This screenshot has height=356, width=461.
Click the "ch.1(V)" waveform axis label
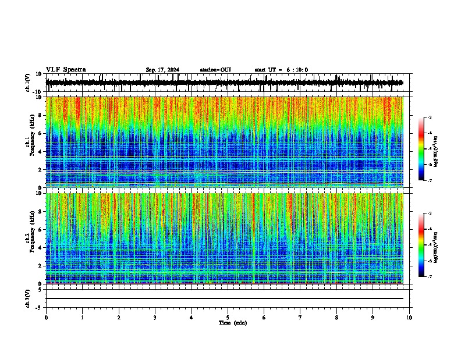pyautogui.click(x=28, y=83)
